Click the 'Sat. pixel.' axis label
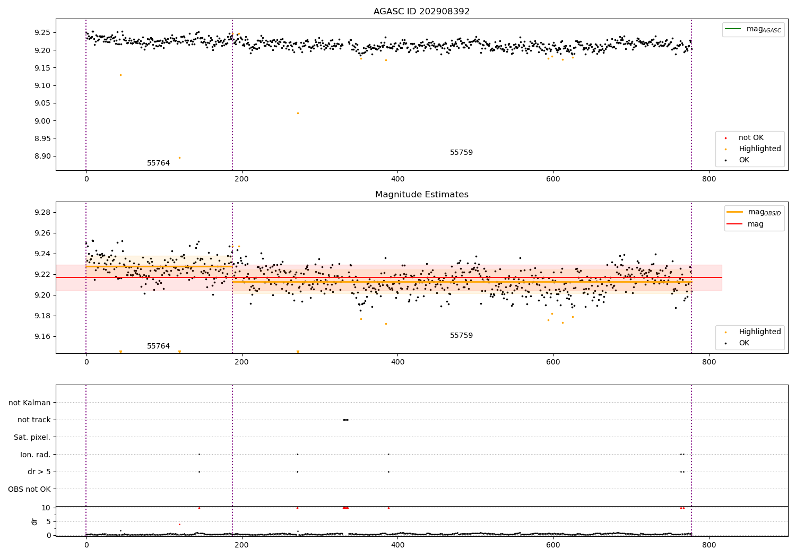 coord(32,438)
